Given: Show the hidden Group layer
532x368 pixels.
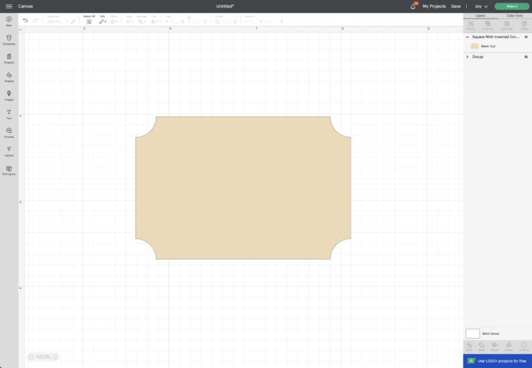Looking at the screenshot, I should click(526, 57).
